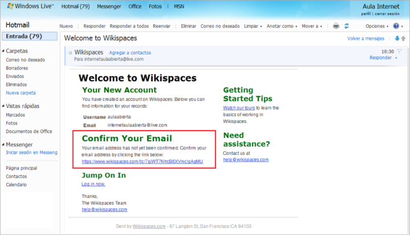Click the 10:30 message time
Viewport: 410px width, 235px height.
(x=388, y=51)
